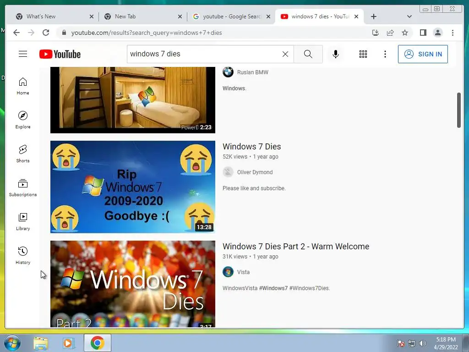Click the Windows 7 Dies Part 2 thumbnail

tap(132, 284)
